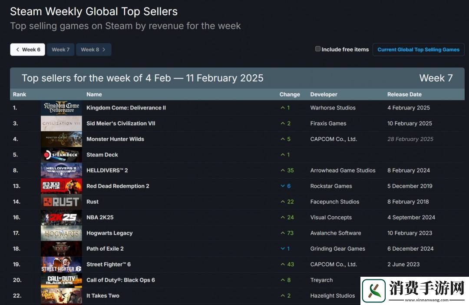
Task: Go back to Week 6 tab
Action: click(x=27, y=50)
